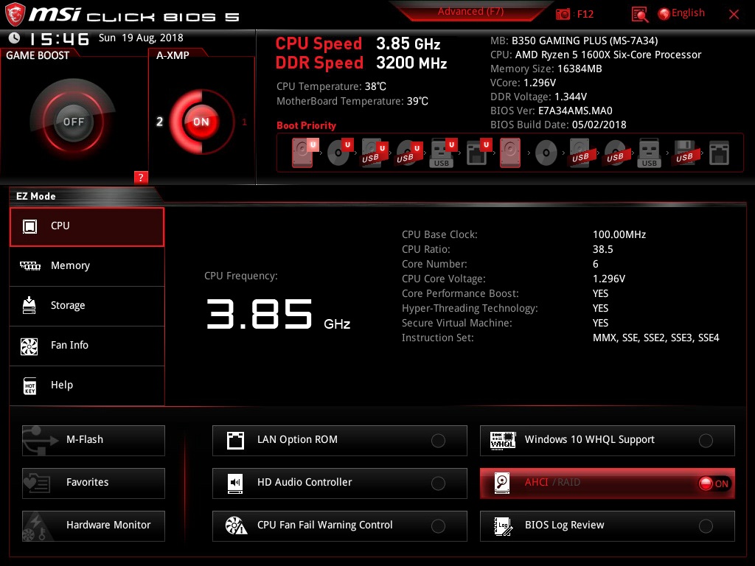755x566 pixels.
Task: Open the Help hotkey section
Action: click(87, 385)
